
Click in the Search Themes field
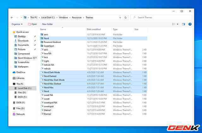click(x=161, y=18)
